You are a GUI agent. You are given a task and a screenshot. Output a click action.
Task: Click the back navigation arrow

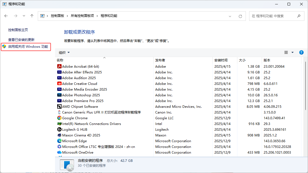click(x=6, y=16)
